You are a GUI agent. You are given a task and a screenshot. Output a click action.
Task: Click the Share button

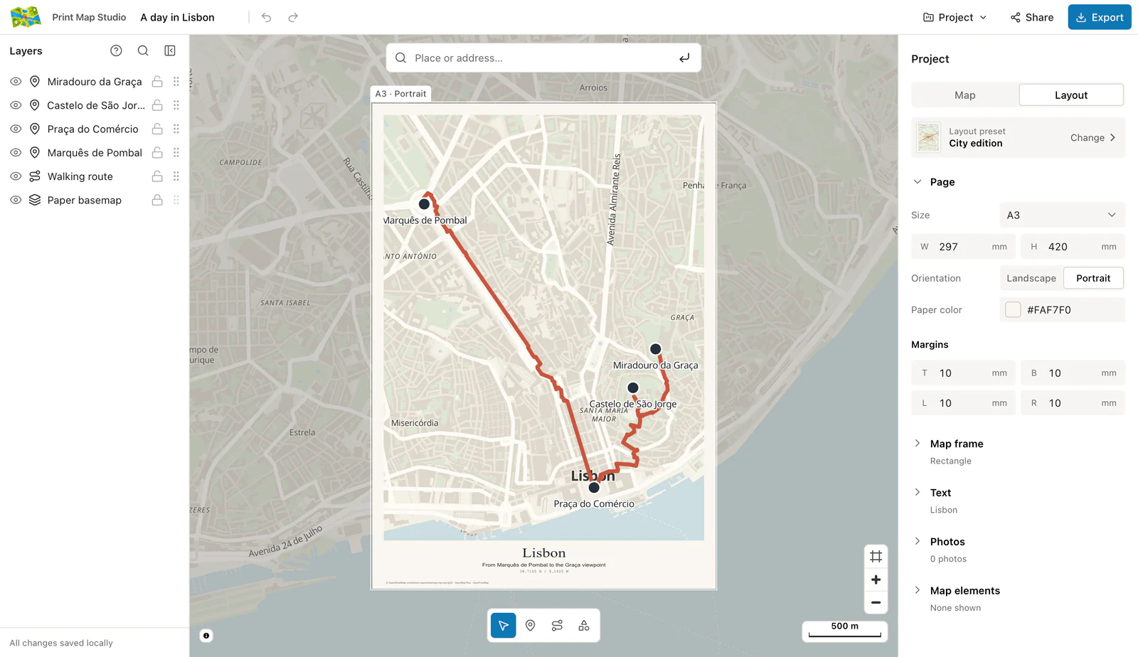pyautogui.click(x=1032, y=17)
